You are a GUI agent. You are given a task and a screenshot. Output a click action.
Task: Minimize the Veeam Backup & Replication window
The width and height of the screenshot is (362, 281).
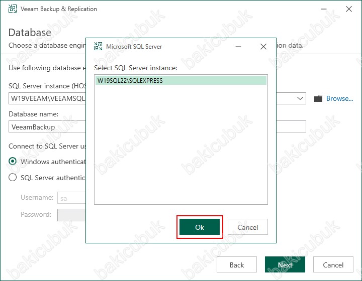(x=324, y=9)
